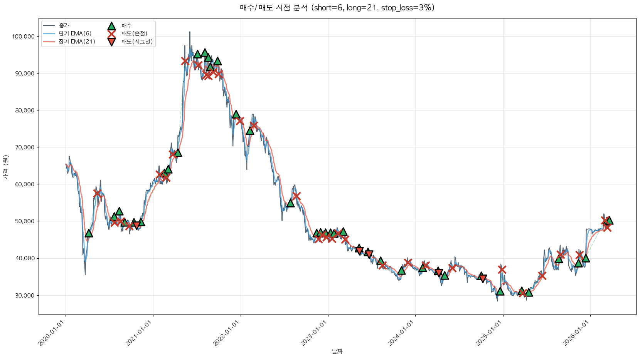Screen dimensions: 640x358
Task: Click the 2023-01-01 x-axis tick label
Action: [314, 333]
